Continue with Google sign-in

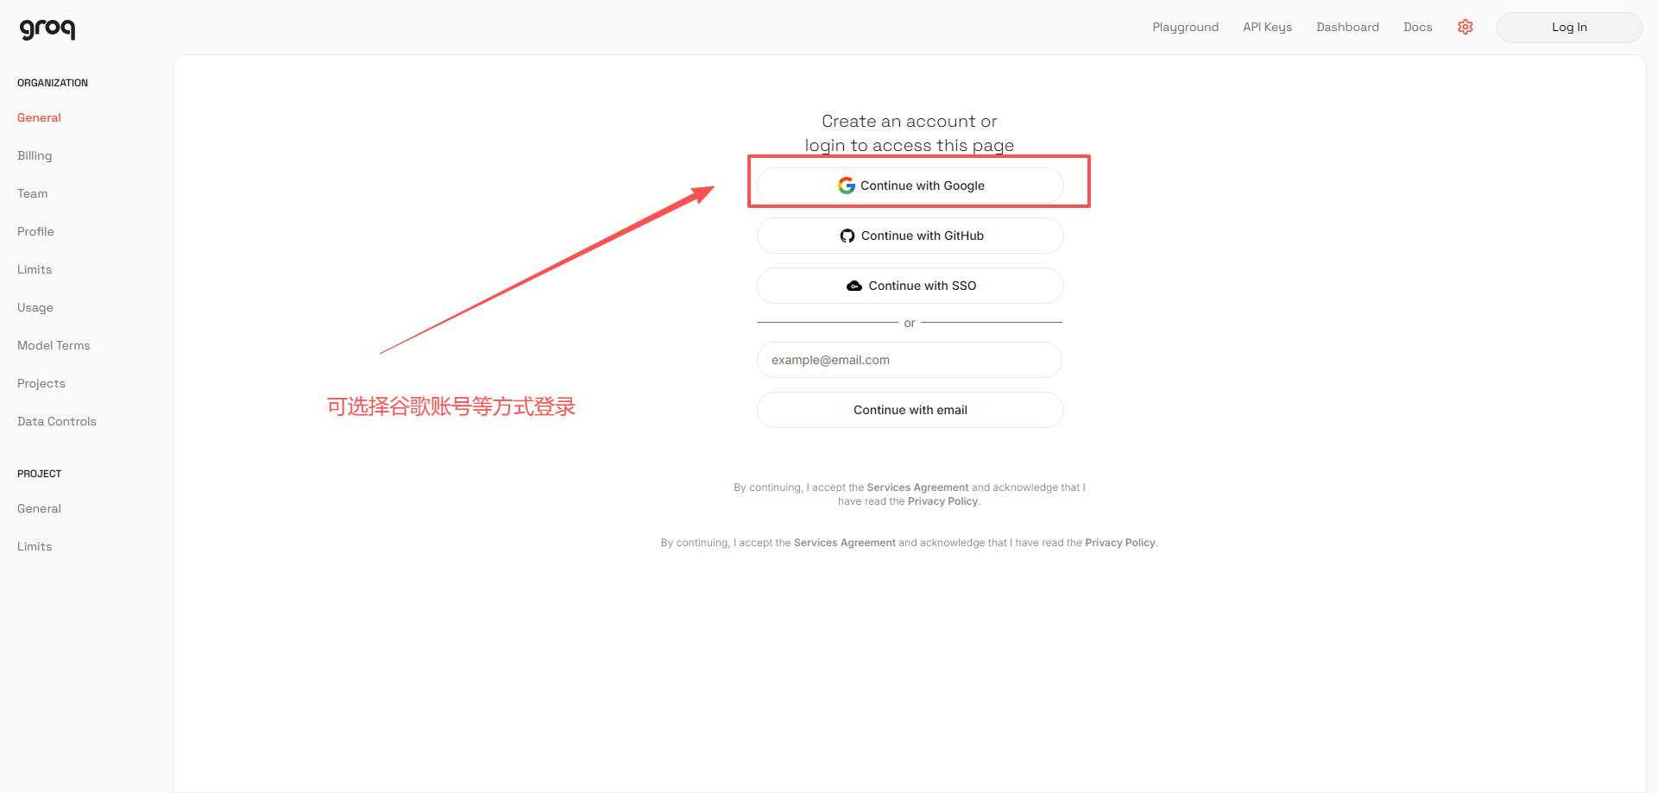point(910,186)
